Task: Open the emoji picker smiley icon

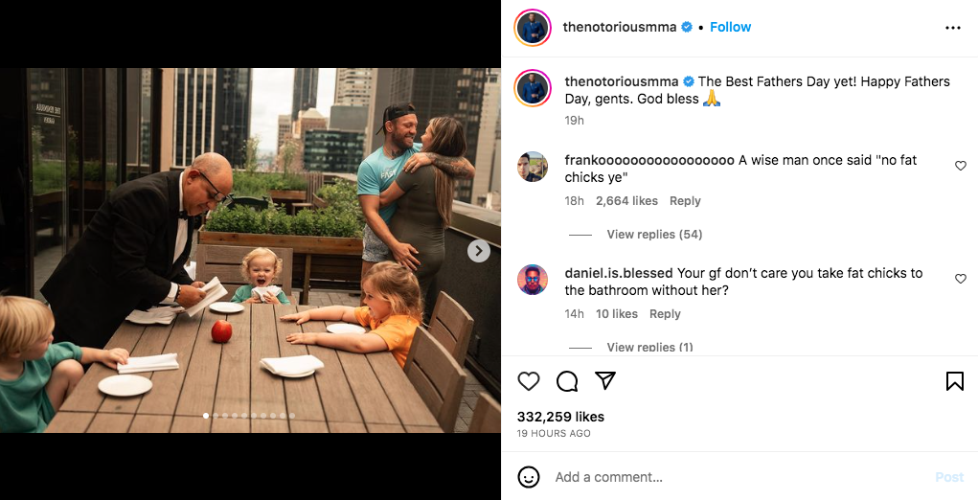Action: [x=529, y=477]
